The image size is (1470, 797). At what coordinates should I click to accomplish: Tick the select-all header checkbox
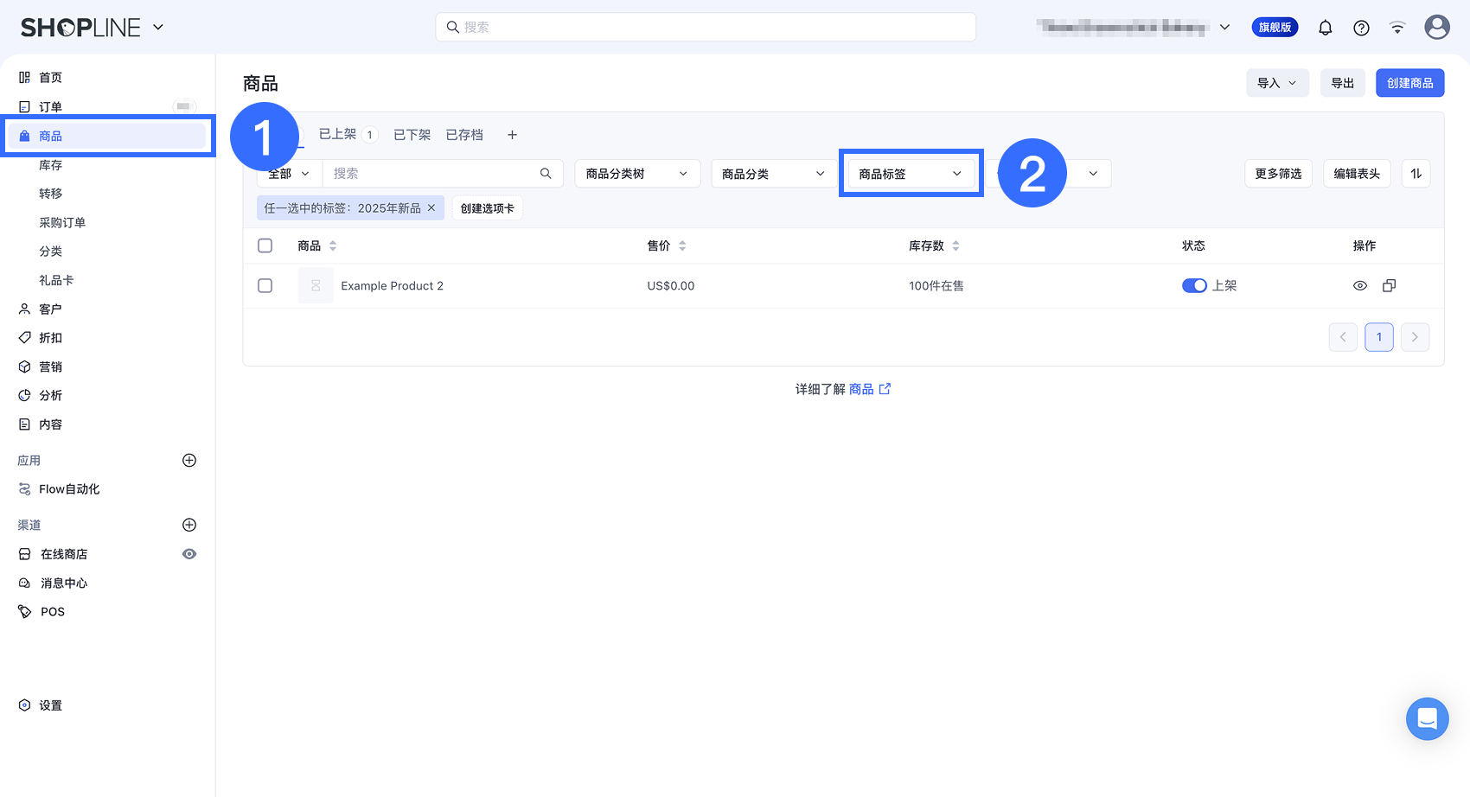[x=265, y=245]
